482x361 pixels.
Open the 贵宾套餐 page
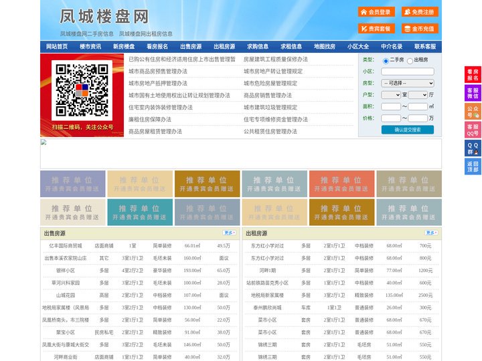[x=376, y=29]
